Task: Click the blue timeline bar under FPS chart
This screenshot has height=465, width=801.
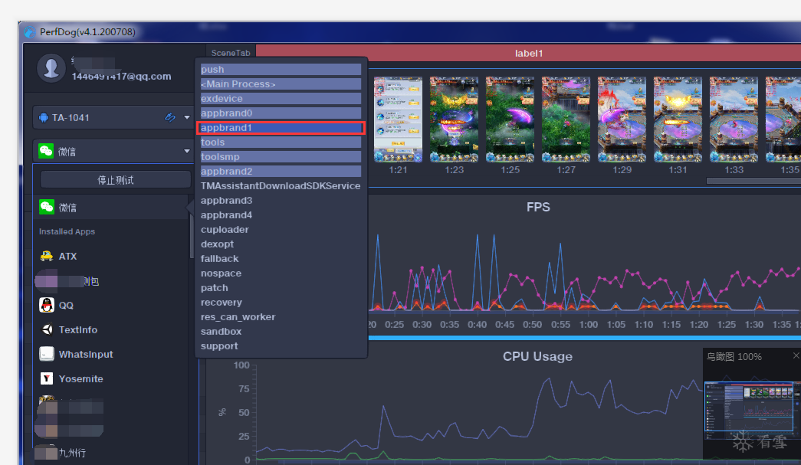Action: [584, 337]
